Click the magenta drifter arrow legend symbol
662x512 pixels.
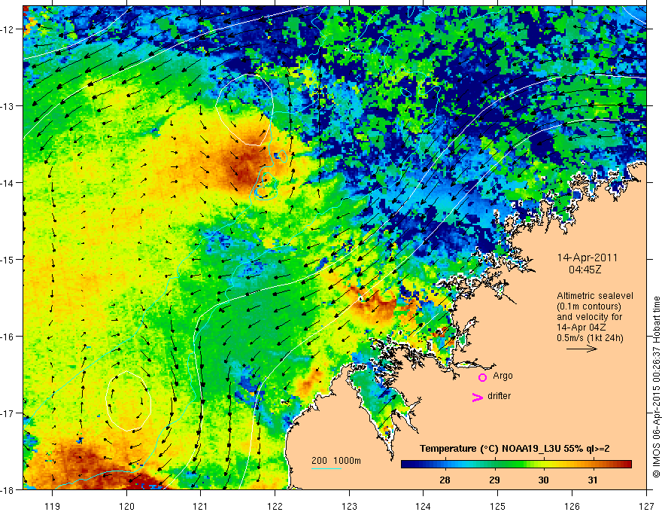(x=478, y=397)
